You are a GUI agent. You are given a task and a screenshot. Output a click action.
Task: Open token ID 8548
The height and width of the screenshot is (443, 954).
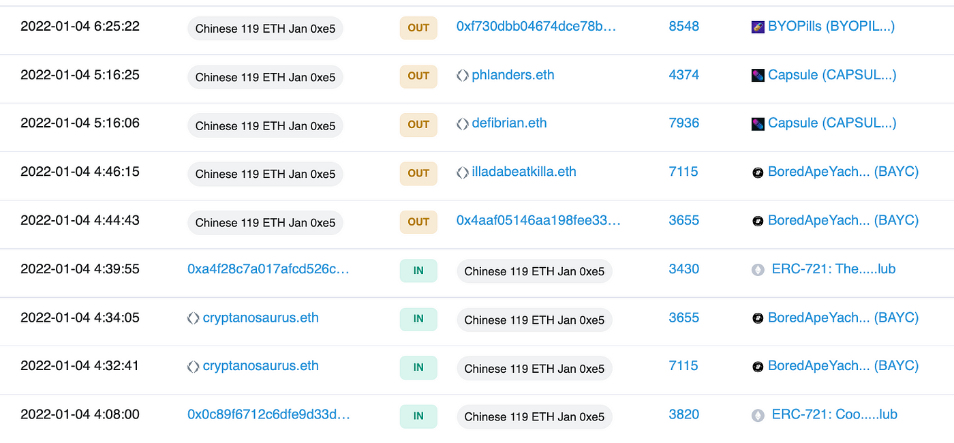coord(684,27)
